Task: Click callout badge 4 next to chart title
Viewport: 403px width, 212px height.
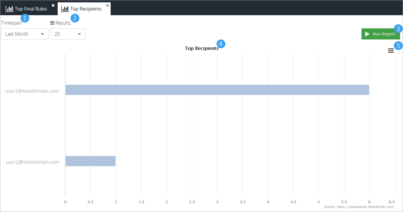Action: point(221,44)
